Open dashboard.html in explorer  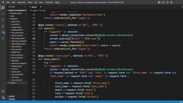(x=17, y=30)
